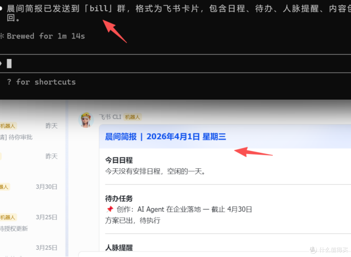Click the 机器人 tag beside 飞书 CLI
Screen dimensions: 351x257
coord(132,117)
